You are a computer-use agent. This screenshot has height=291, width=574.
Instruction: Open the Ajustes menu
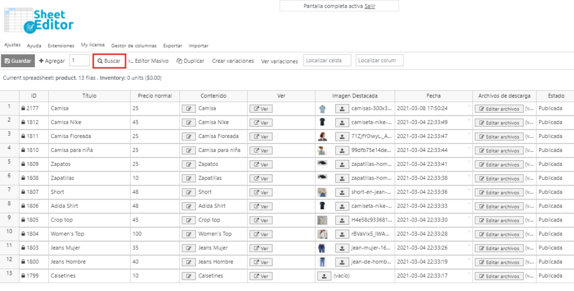pos(12,45)
